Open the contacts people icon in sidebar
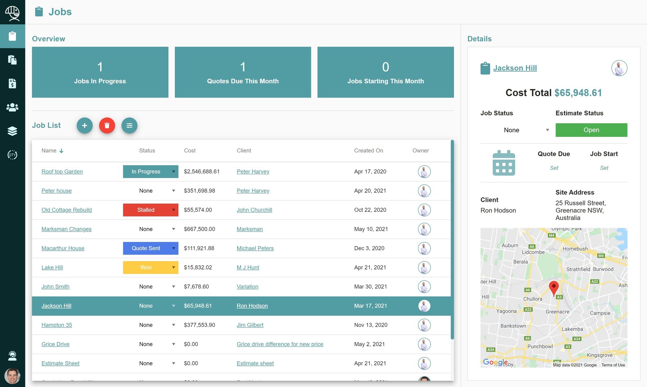 [x=13, y=107]
